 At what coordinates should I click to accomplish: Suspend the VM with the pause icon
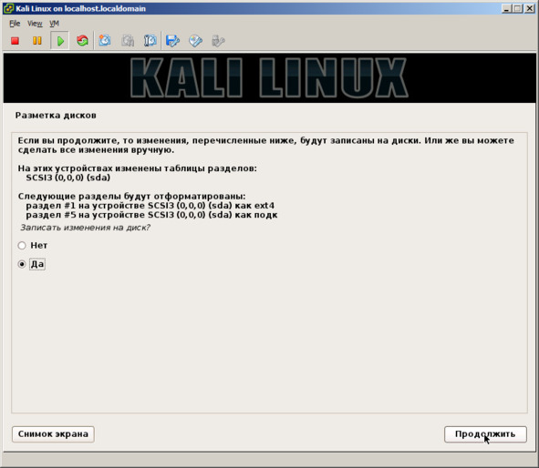coord(37,41)
